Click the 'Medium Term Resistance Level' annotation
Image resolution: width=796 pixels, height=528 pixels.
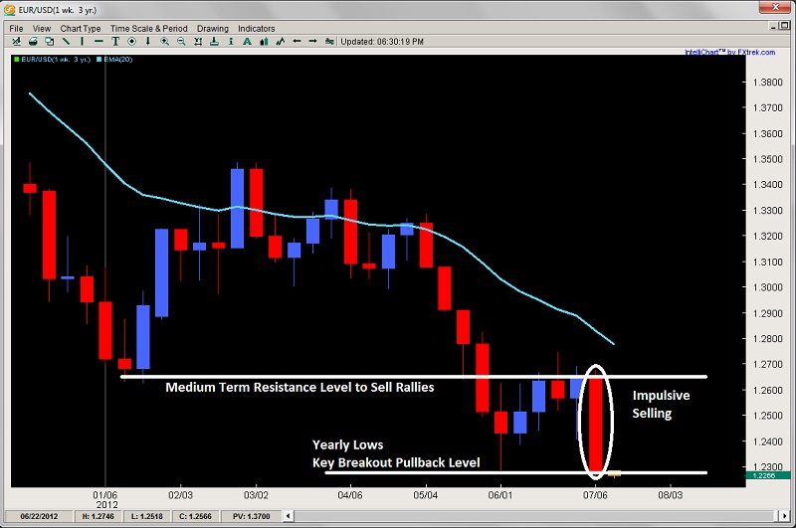pyautogui.click(x=299, y=388)
